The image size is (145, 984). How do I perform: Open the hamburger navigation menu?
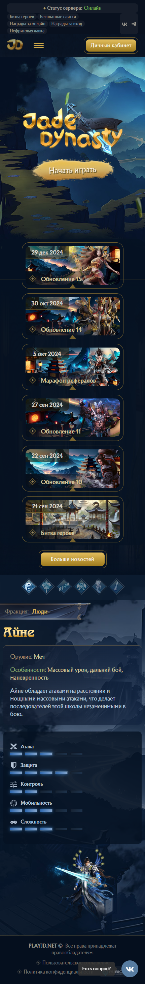click(39, 46)
